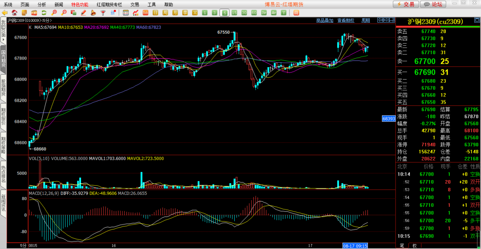Open the 交易 menu
The height and width of the screenshot is (249, 481).
(x=135, y=4)
